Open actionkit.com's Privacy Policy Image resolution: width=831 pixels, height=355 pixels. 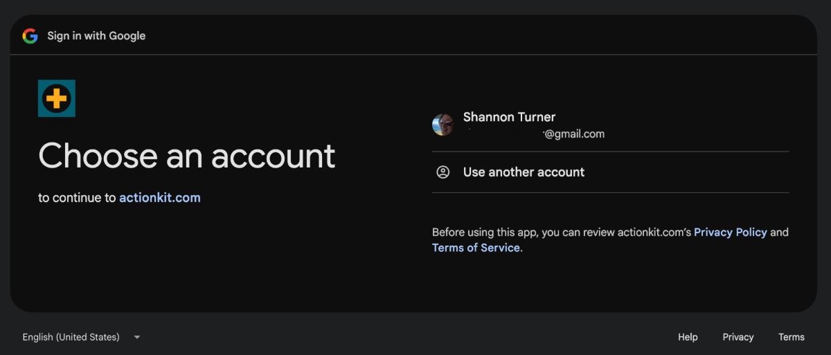(731, 233)
